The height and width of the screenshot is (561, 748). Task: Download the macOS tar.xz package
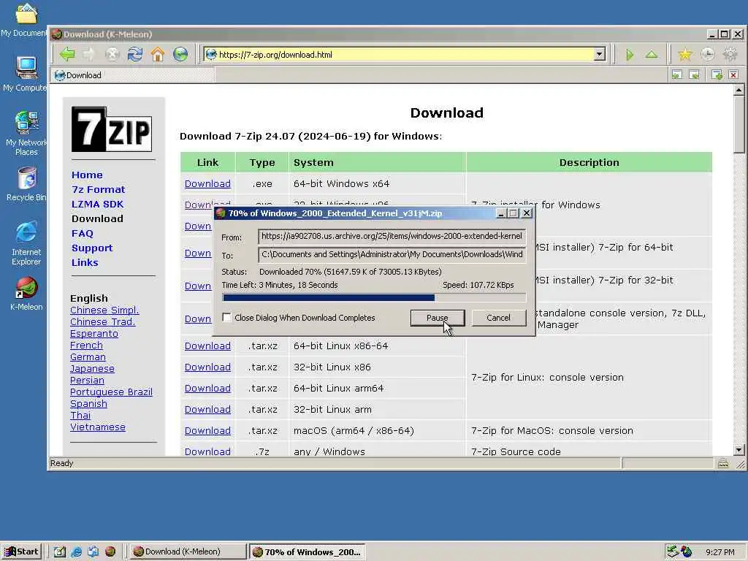tap(207, 431)
